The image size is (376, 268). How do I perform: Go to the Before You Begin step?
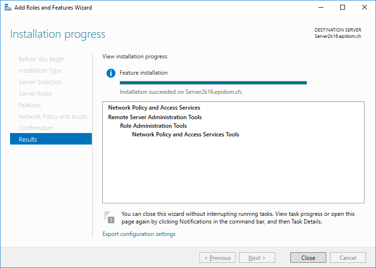(x=42, y=59)
